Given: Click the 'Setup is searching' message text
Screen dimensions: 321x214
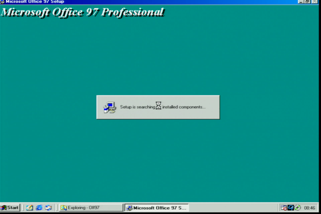Looking at the screenshot, I should tap(163, 107).
